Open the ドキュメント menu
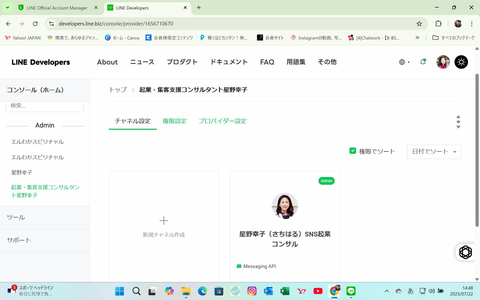The width and height of the screenshot is (480, 300). coord(229,62)
